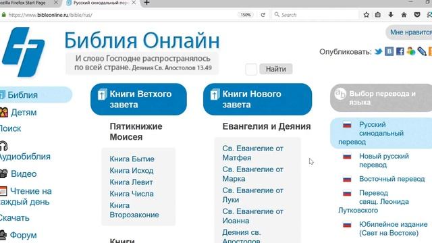Share via the LiveJournal pencil icon

tap(422, 51)
